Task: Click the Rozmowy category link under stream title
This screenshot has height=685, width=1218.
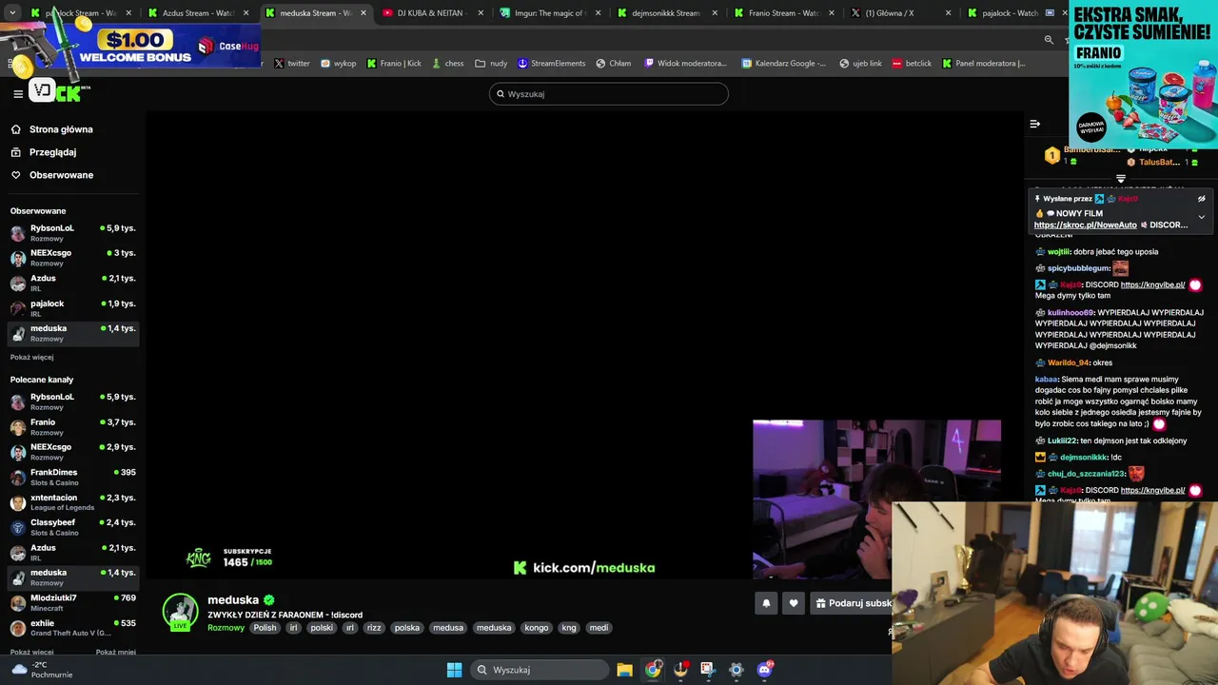Action: point(226,628)
